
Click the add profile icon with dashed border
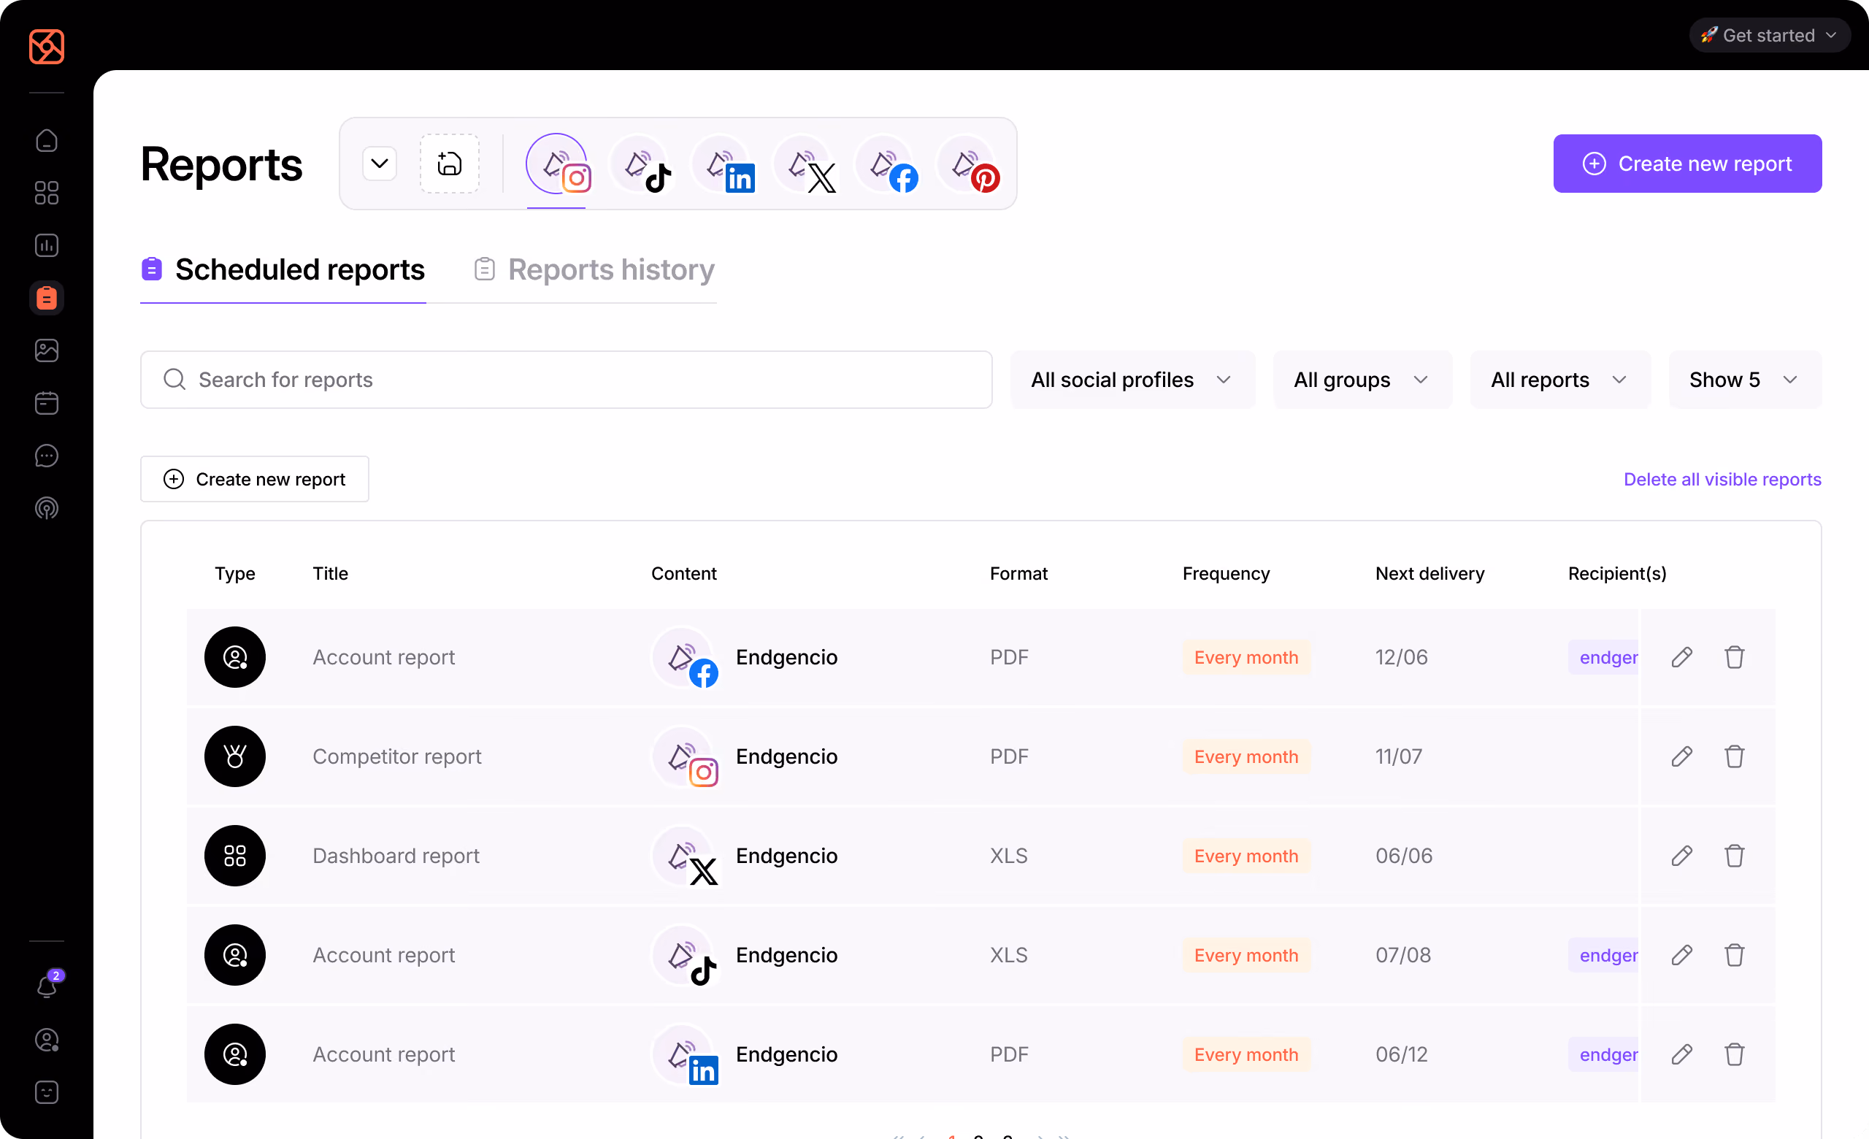(x=450, y=164)
